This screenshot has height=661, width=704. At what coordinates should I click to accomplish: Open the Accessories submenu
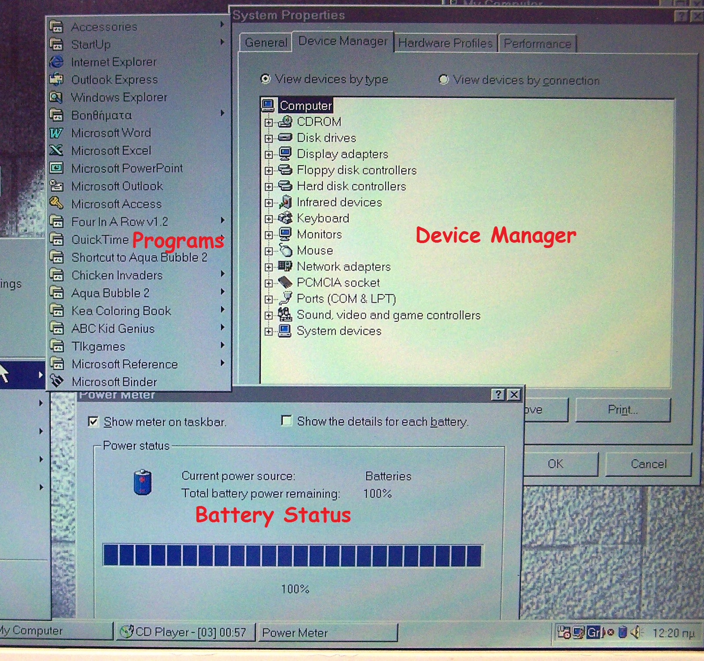click(x=139, y=26)
